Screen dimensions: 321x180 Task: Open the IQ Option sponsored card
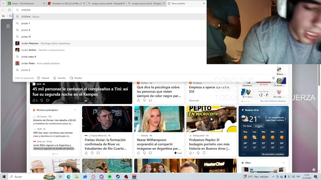211,92
